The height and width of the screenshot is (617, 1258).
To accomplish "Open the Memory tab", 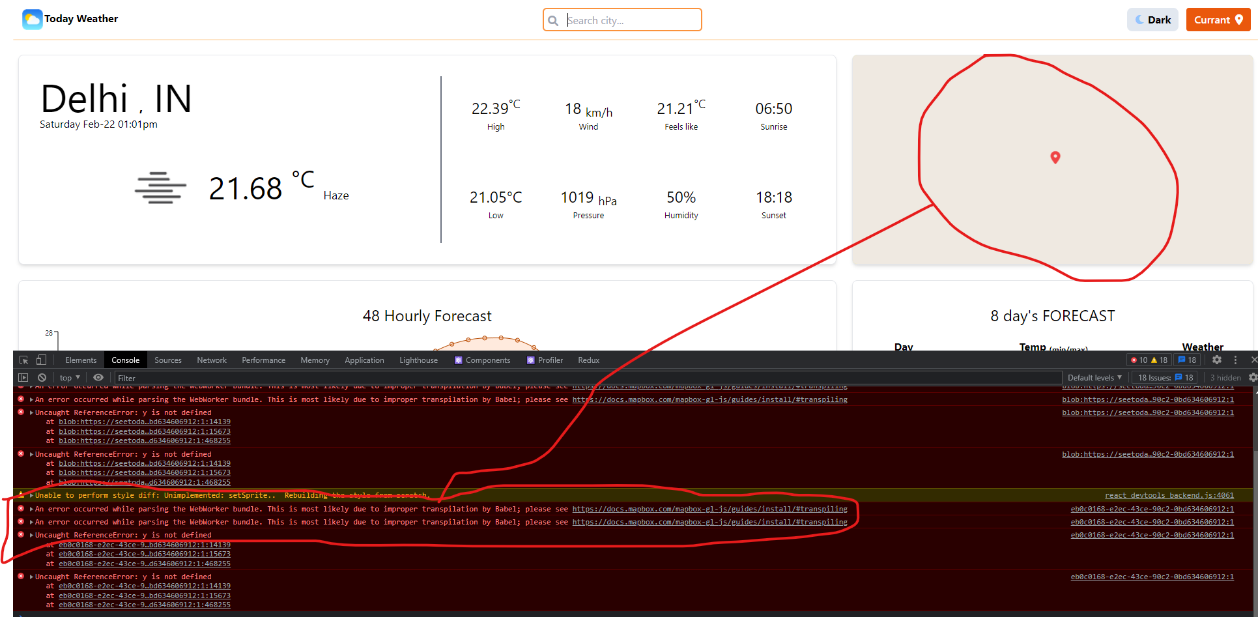I will [315, 360].
